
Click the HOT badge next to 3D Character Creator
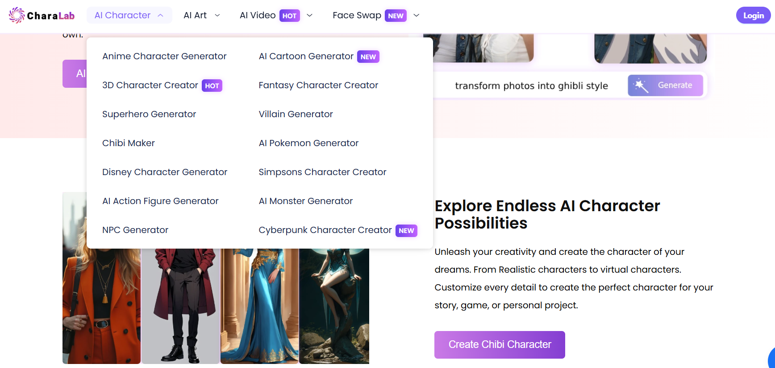(212, 86)
